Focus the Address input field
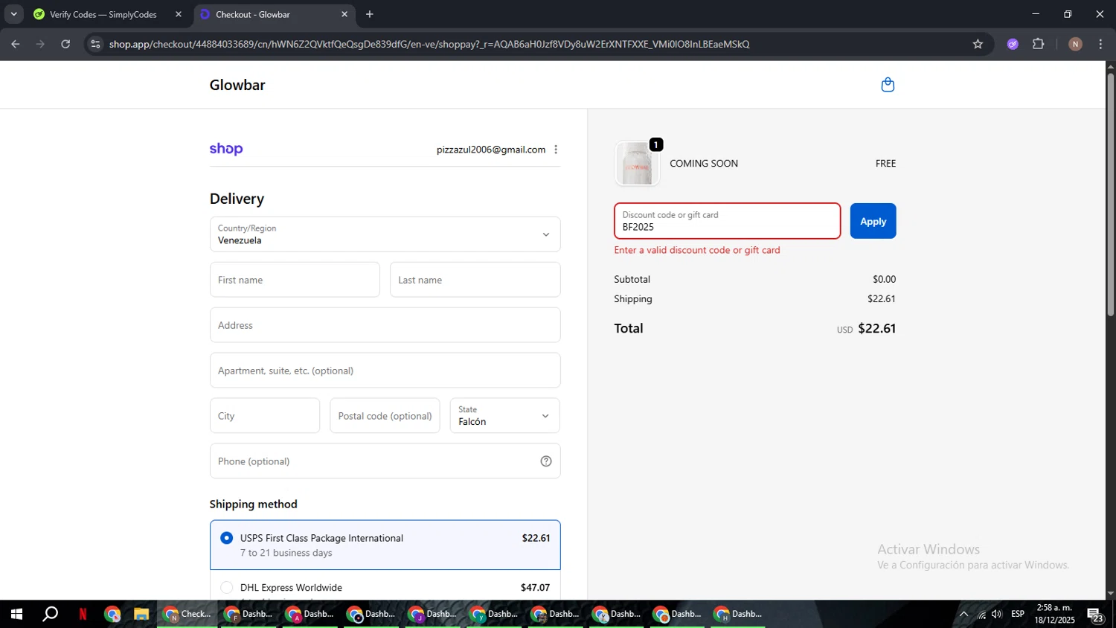 point(385,325)
